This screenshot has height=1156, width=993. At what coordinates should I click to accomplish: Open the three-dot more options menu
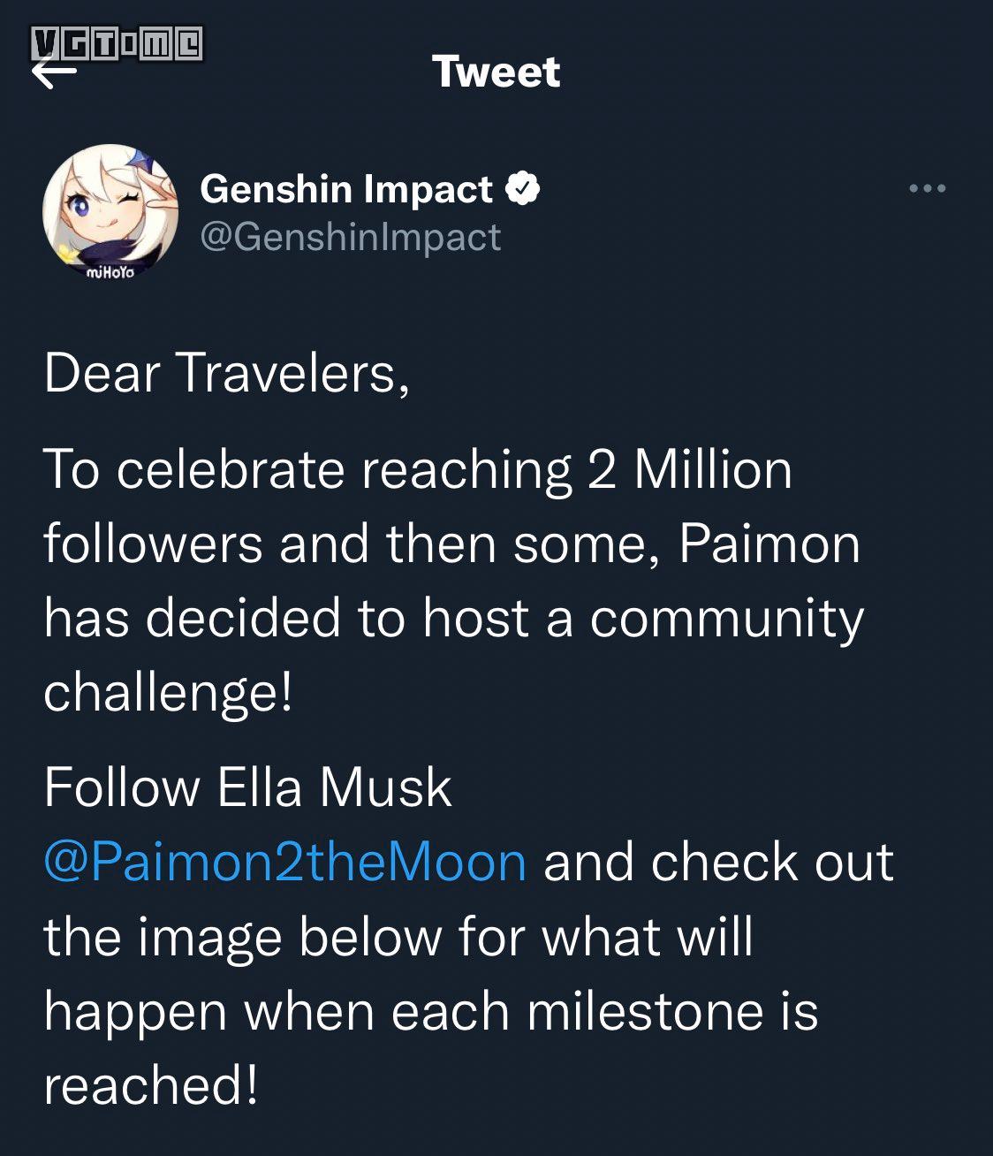click(928, 188)
